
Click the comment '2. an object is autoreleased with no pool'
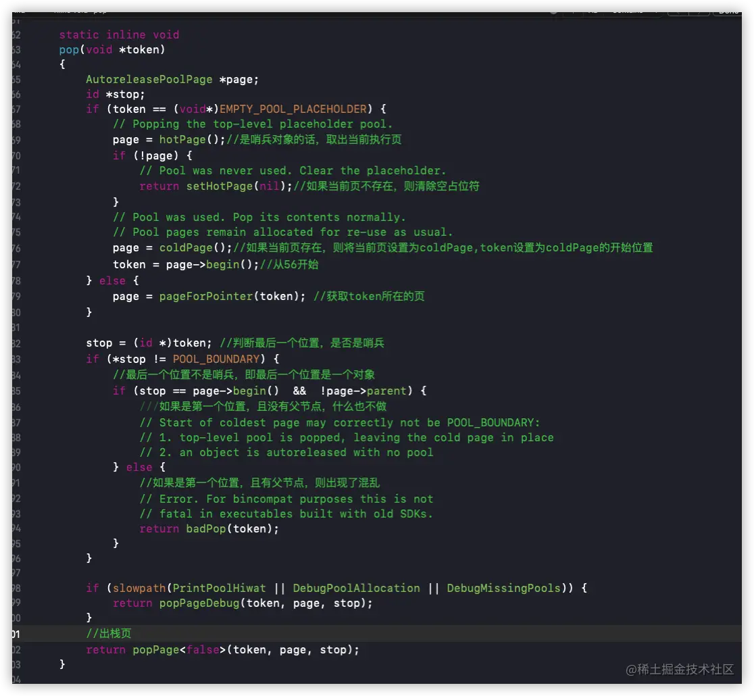(x=286, y=453)
